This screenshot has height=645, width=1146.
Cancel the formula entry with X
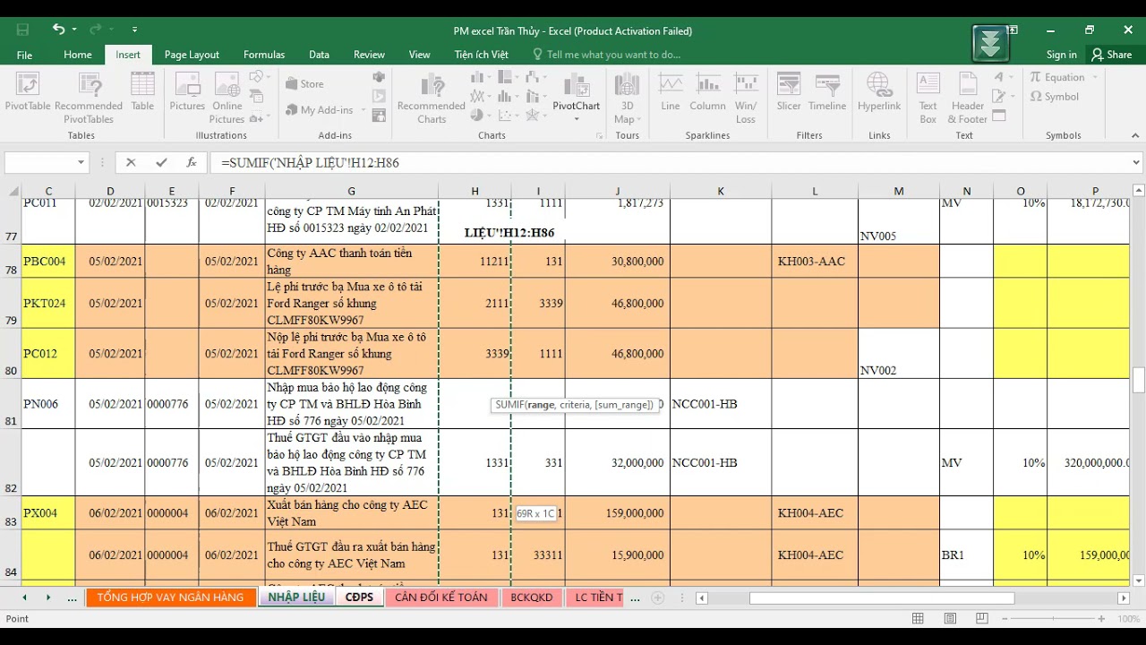(x=131, y=162)
